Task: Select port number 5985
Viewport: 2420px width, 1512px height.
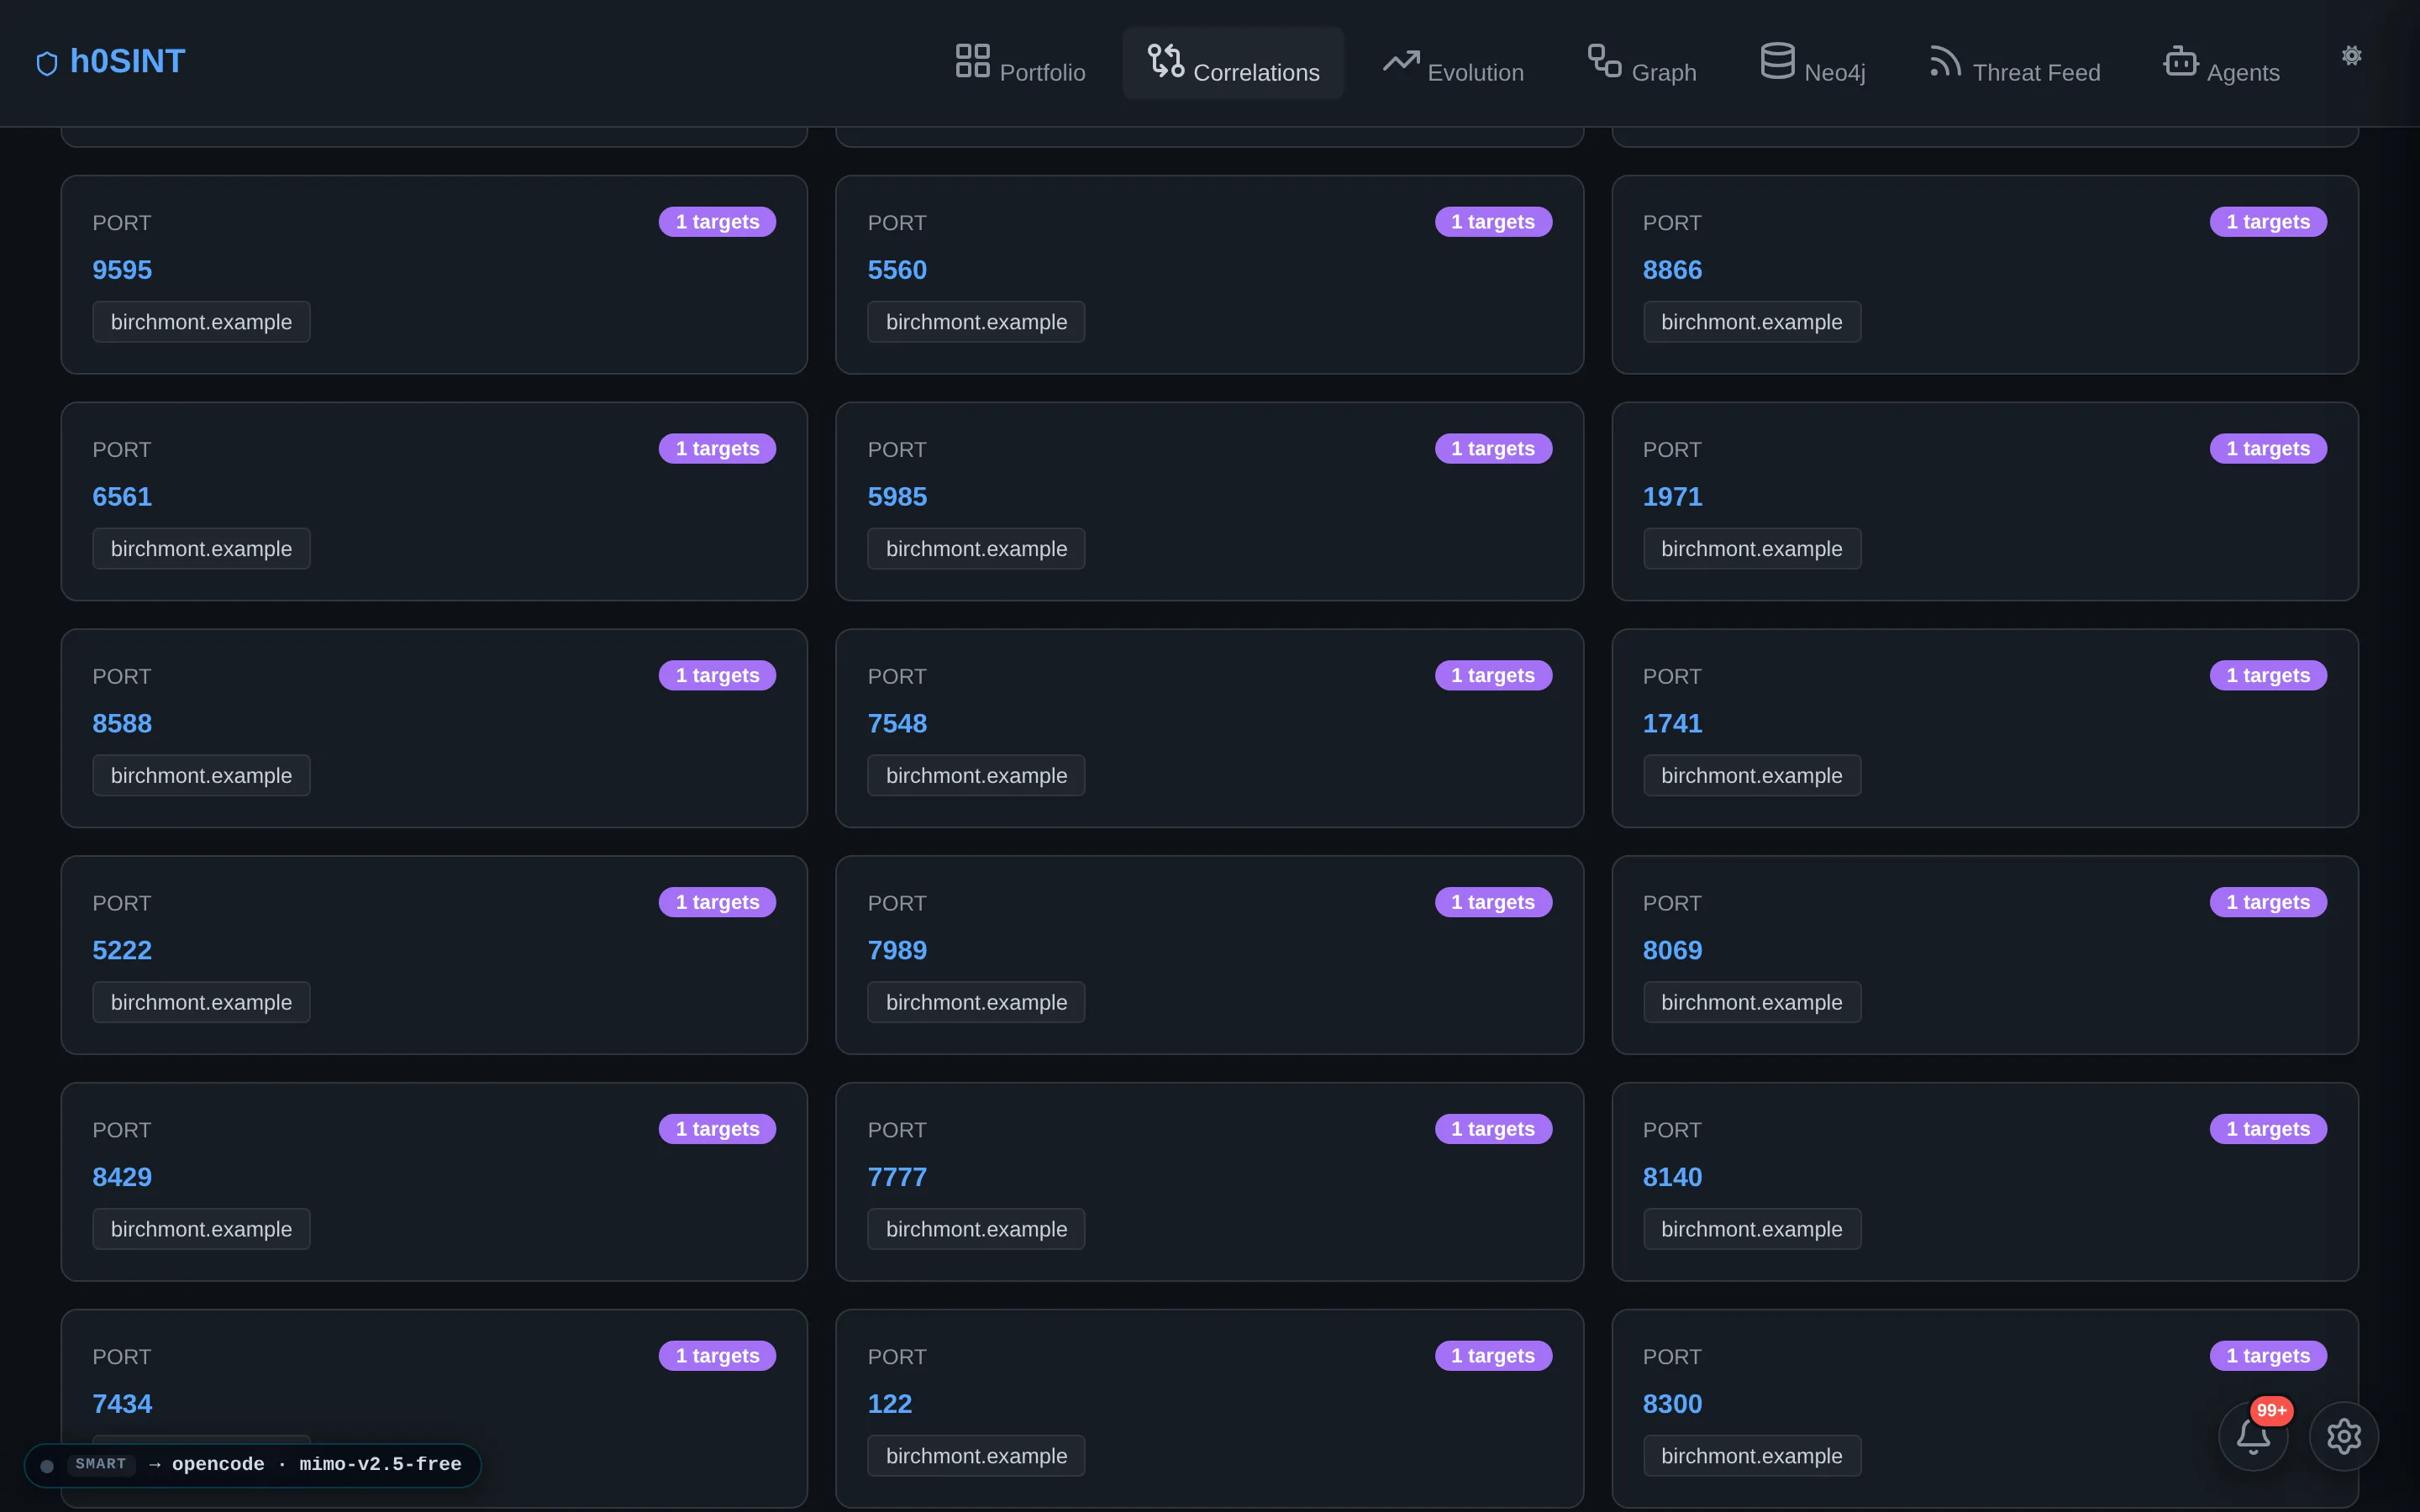Action: [897, 497]
